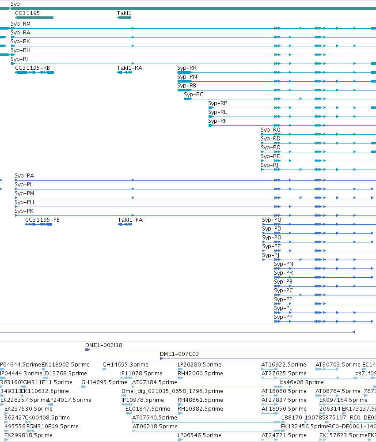
Task: Open the GH14695.3prime EST label
Action: coord(125,365)
